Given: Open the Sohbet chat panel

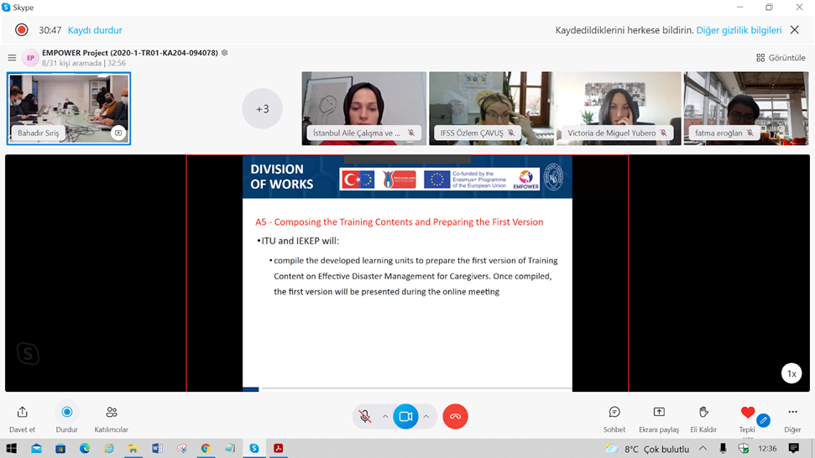Looking at the screenshot, I should coord(614,413).
